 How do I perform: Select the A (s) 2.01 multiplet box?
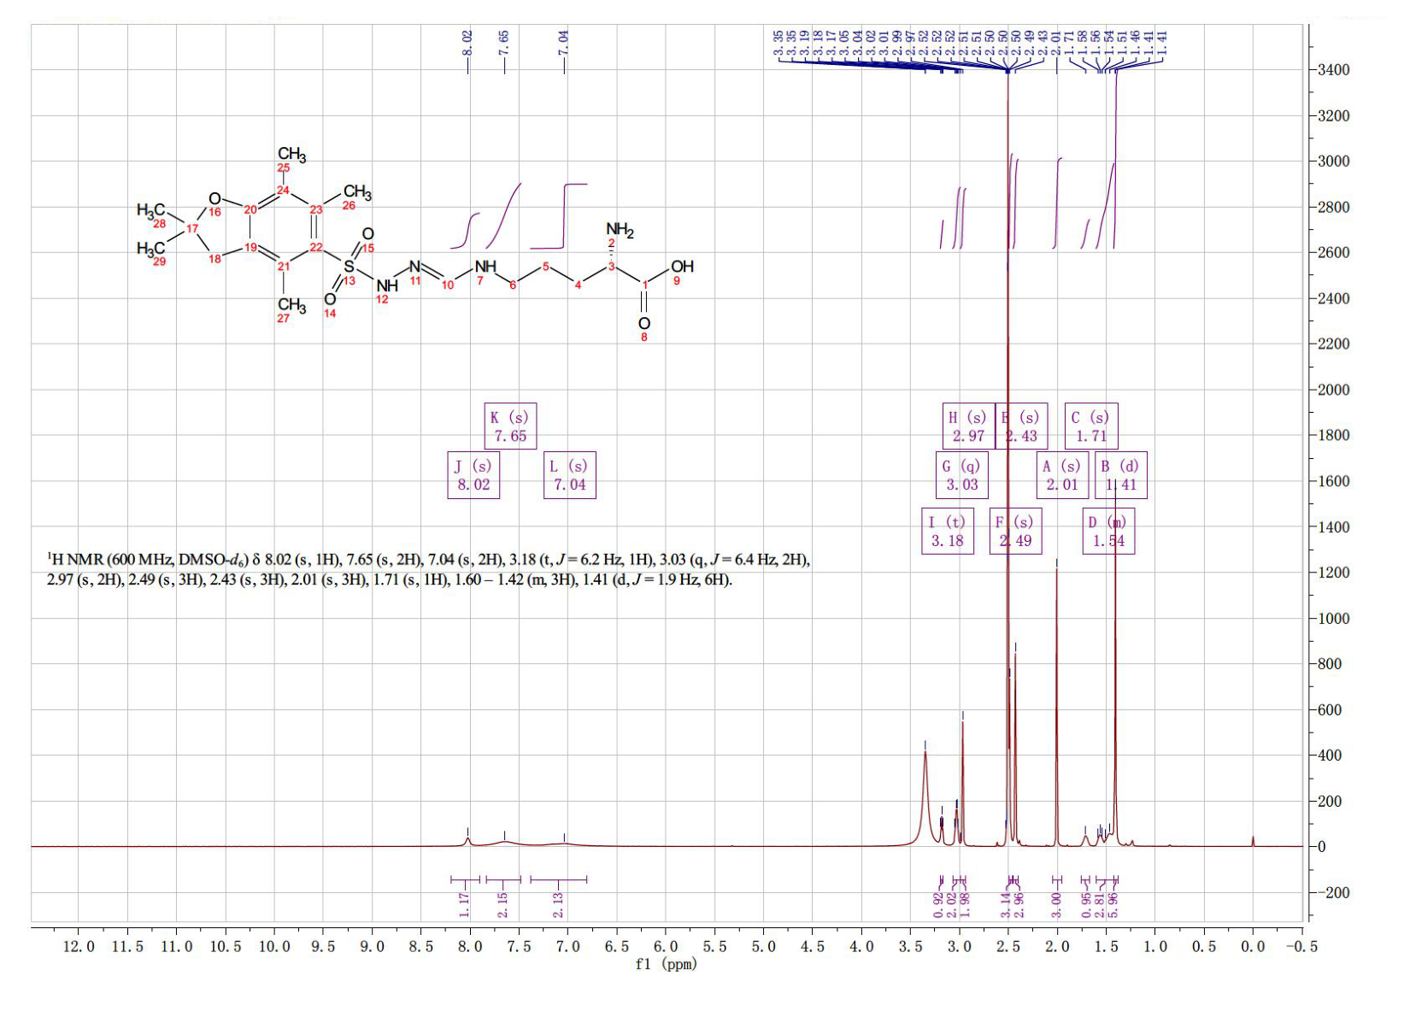point(1061,475)
